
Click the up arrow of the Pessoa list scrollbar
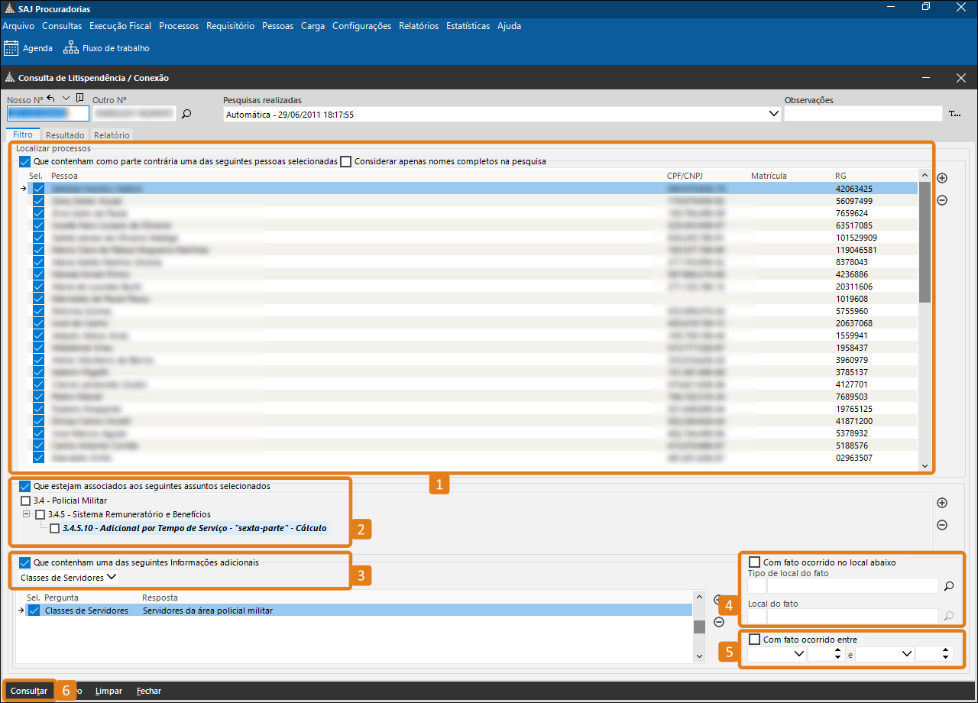(925, 176)
